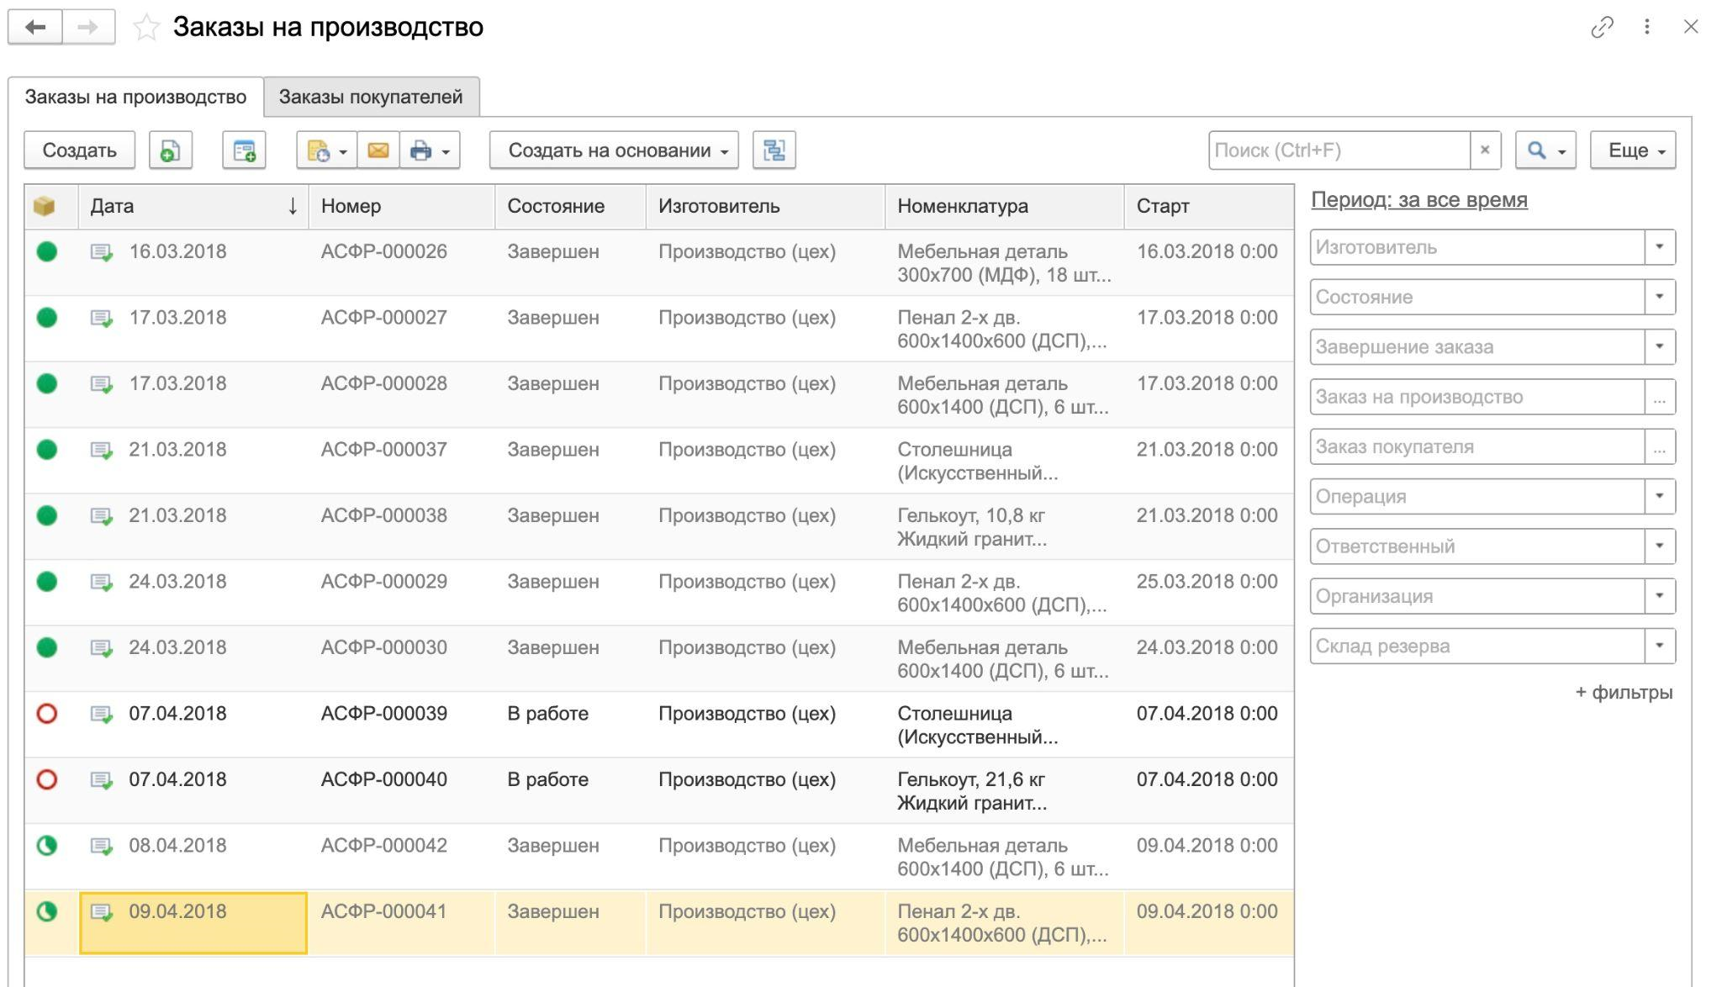This screenshot has height=987, width=1722.
Task: Click the forward navigation arrow
Action: pos(88,28)
